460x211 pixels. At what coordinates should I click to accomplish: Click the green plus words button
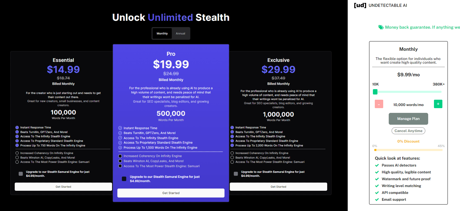pyautogui.click(x=438, y=104)
